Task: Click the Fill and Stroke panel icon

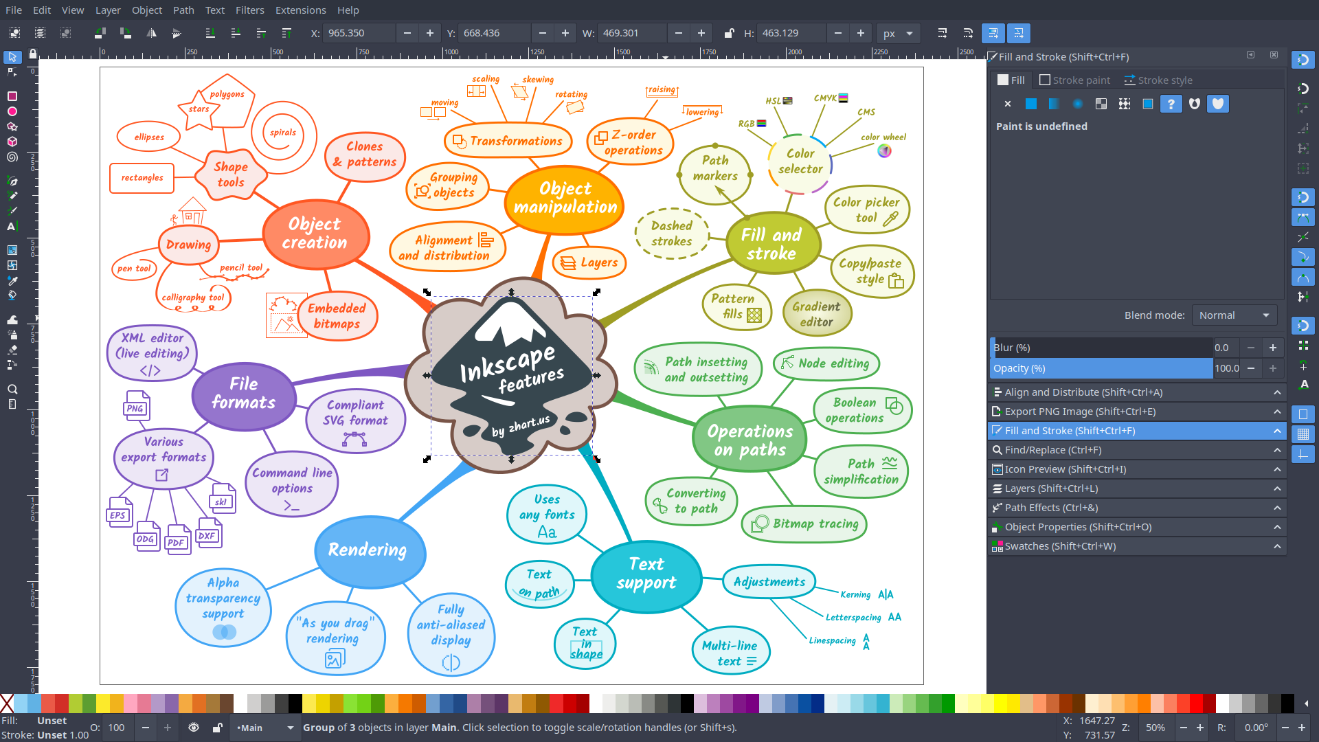Action: pos(997,430)
